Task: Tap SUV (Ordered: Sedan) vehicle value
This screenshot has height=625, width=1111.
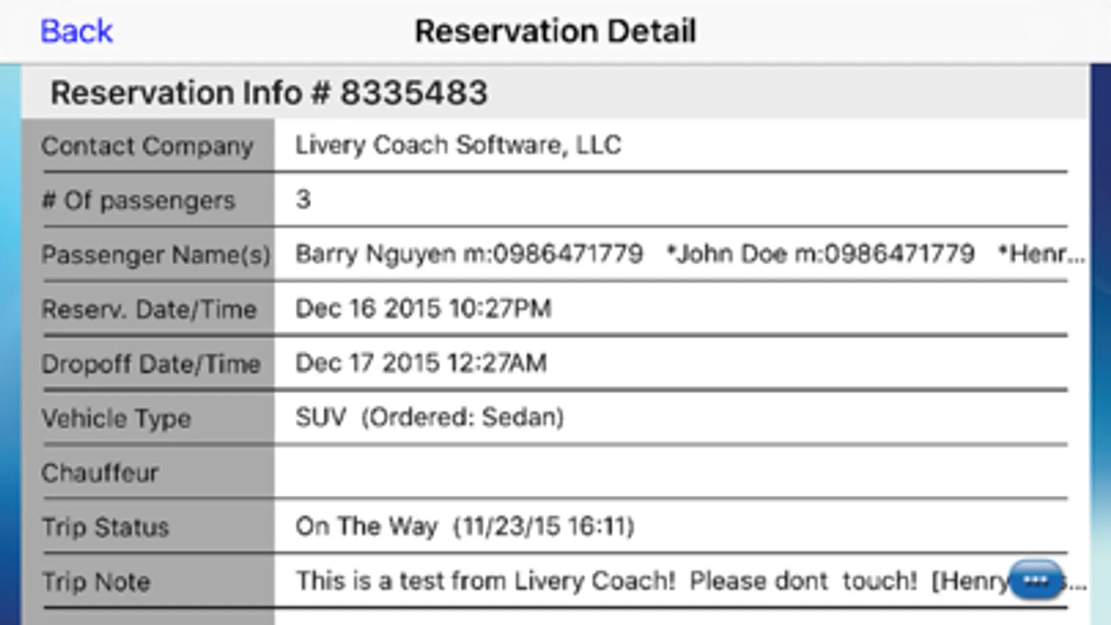Action: (x=429, y=417)
